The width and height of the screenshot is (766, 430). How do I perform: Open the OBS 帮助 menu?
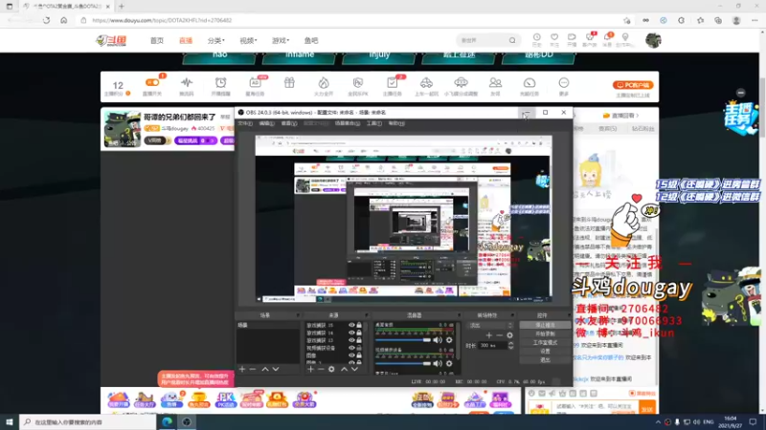click(x=396, y=124)
